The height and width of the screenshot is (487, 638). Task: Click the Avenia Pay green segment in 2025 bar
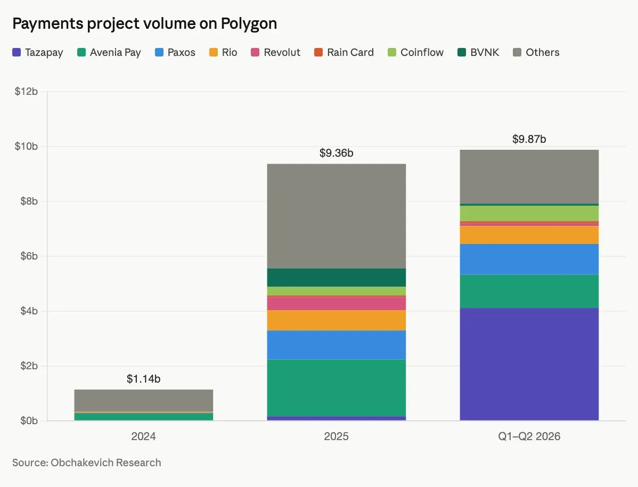point(337,388)
